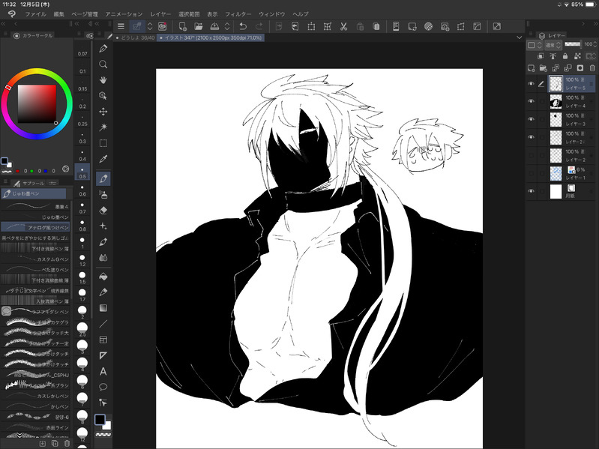Viewport: 599px width, 449px height.
Task: Adjust layer opacity 100 stepper arrows
Action: tap(595, 44)
